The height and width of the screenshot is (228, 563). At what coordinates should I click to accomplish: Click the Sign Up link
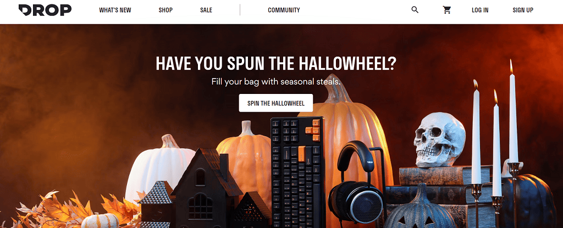523,10
